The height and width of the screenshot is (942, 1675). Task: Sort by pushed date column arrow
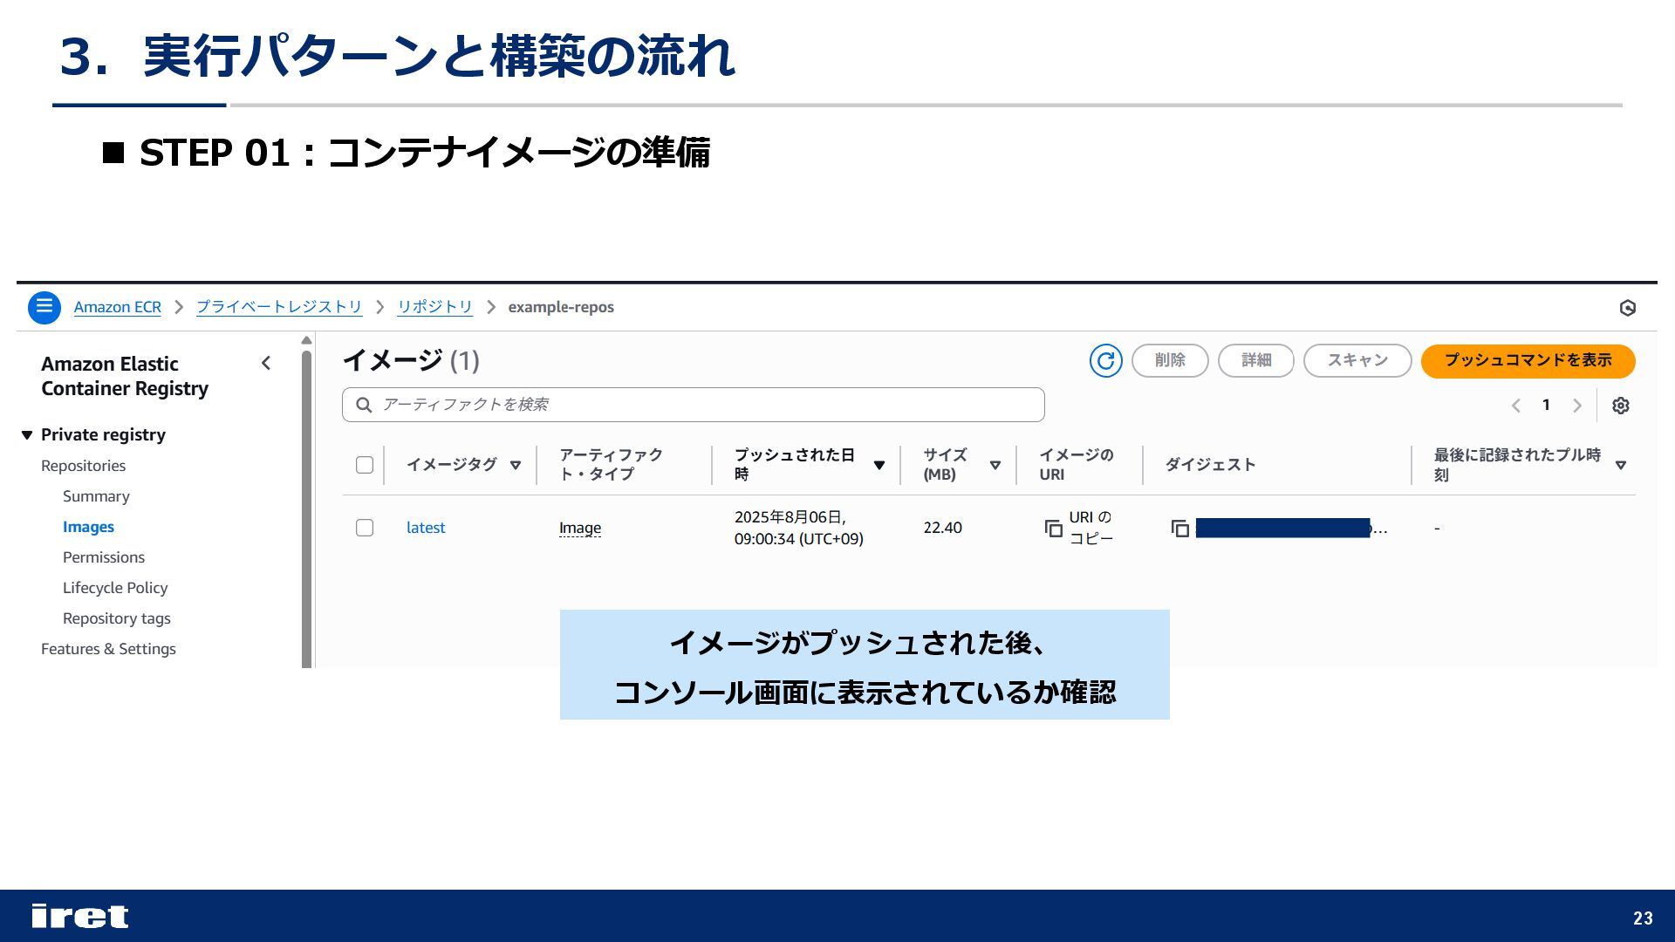tap(879, 465)
